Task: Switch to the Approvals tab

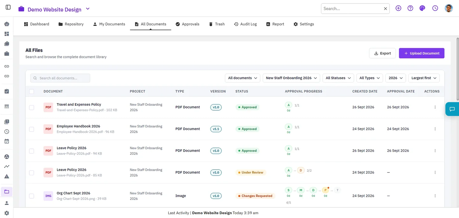Action: [187, 24]
